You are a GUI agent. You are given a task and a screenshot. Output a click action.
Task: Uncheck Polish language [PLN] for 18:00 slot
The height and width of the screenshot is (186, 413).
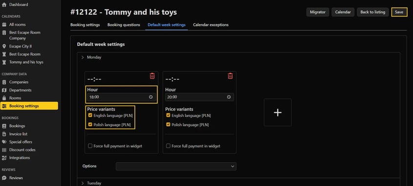90,125
